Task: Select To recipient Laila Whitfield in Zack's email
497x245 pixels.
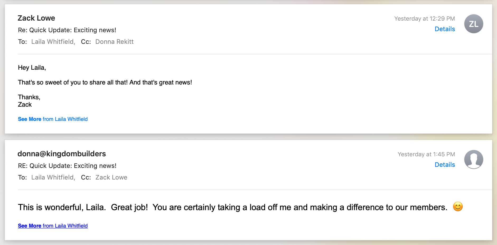Action: pos(53,42)
